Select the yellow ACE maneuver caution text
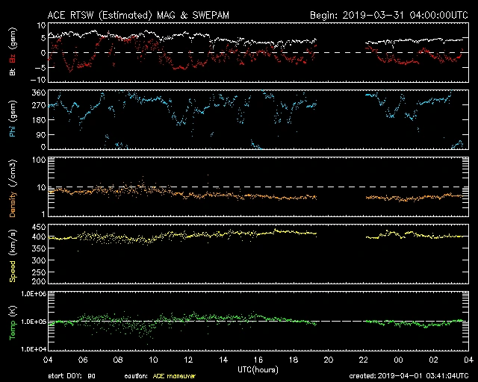The width and height of the screenshot is (478, 382). 172,376
